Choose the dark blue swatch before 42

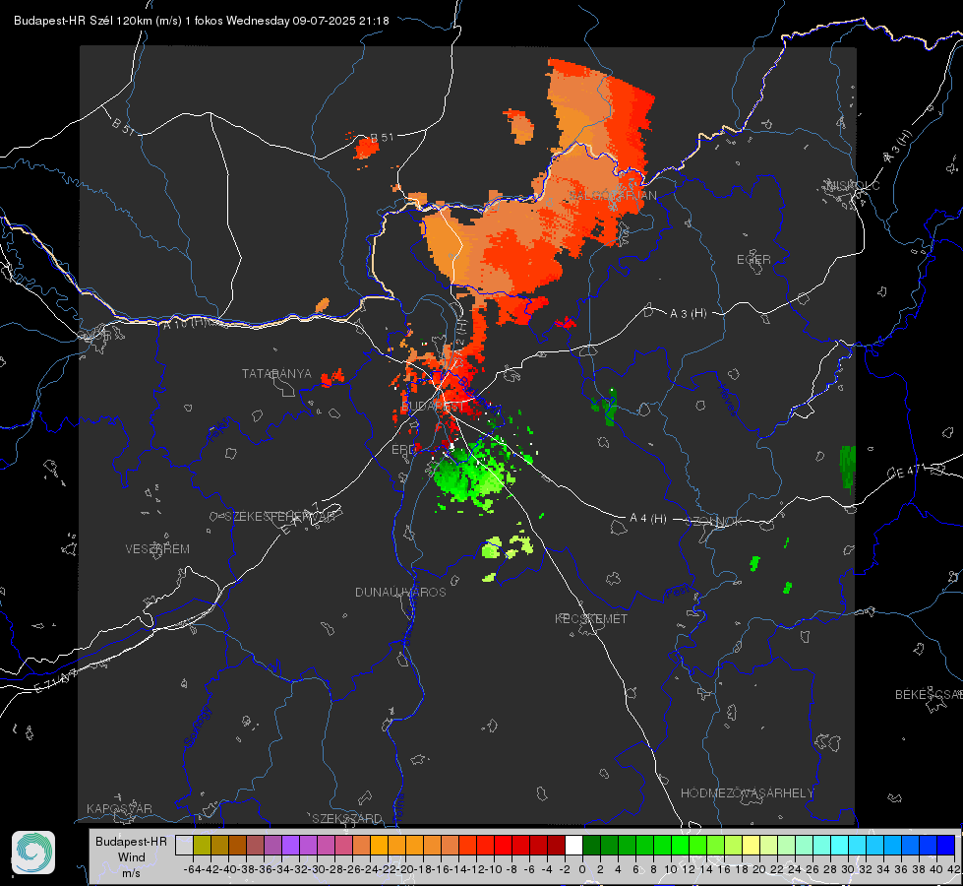(946, 845)
